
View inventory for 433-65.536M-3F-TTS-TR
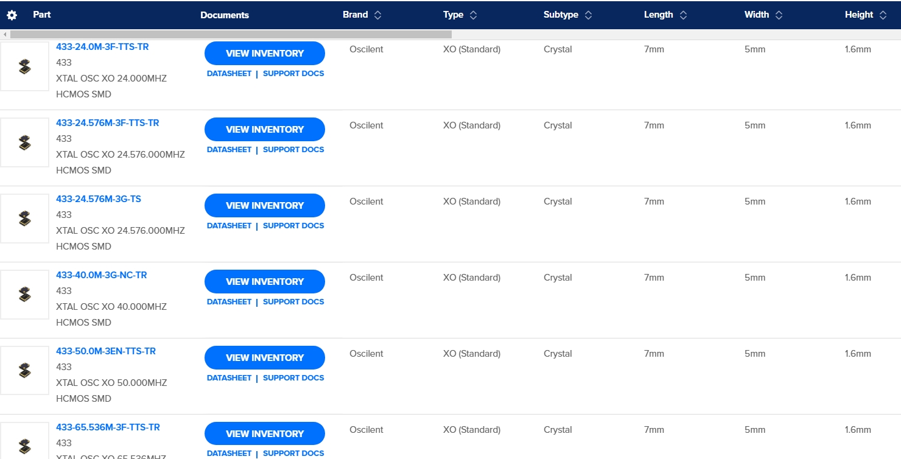[265, 434]
